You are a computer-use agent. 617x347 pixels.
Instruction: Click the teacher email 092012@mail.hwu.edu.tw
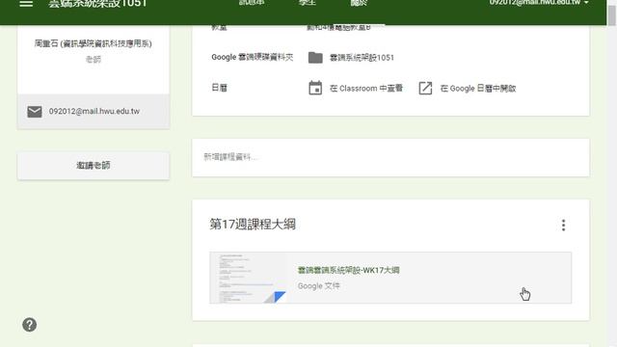(x=94, y=112)
